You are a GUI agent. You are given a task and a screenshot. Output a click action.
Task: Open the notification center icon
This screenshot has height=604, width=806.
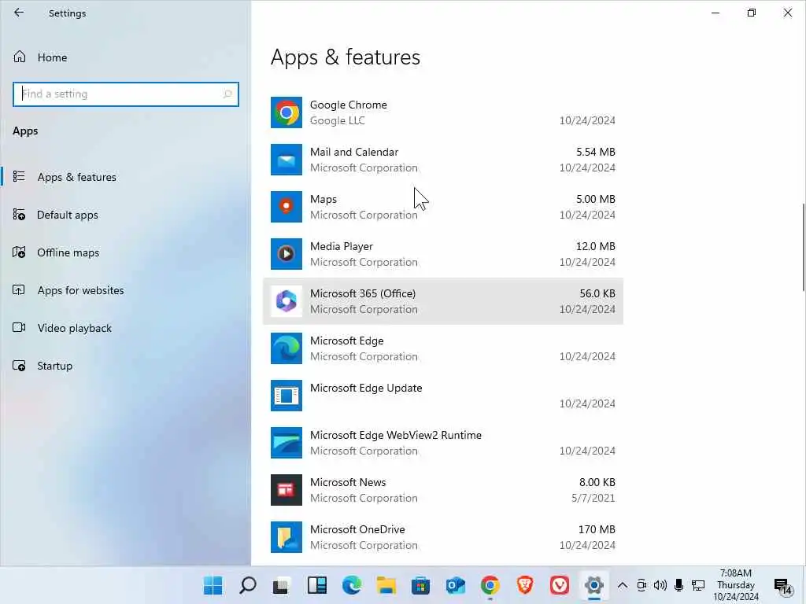783,586
